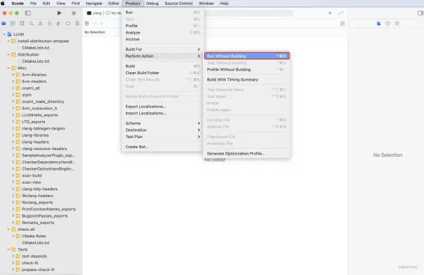Collapse the LLVM project root

5,34
